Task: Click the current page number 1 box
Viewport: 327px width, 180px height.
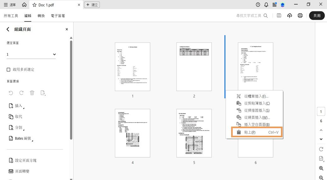Action: click(321, 112)
